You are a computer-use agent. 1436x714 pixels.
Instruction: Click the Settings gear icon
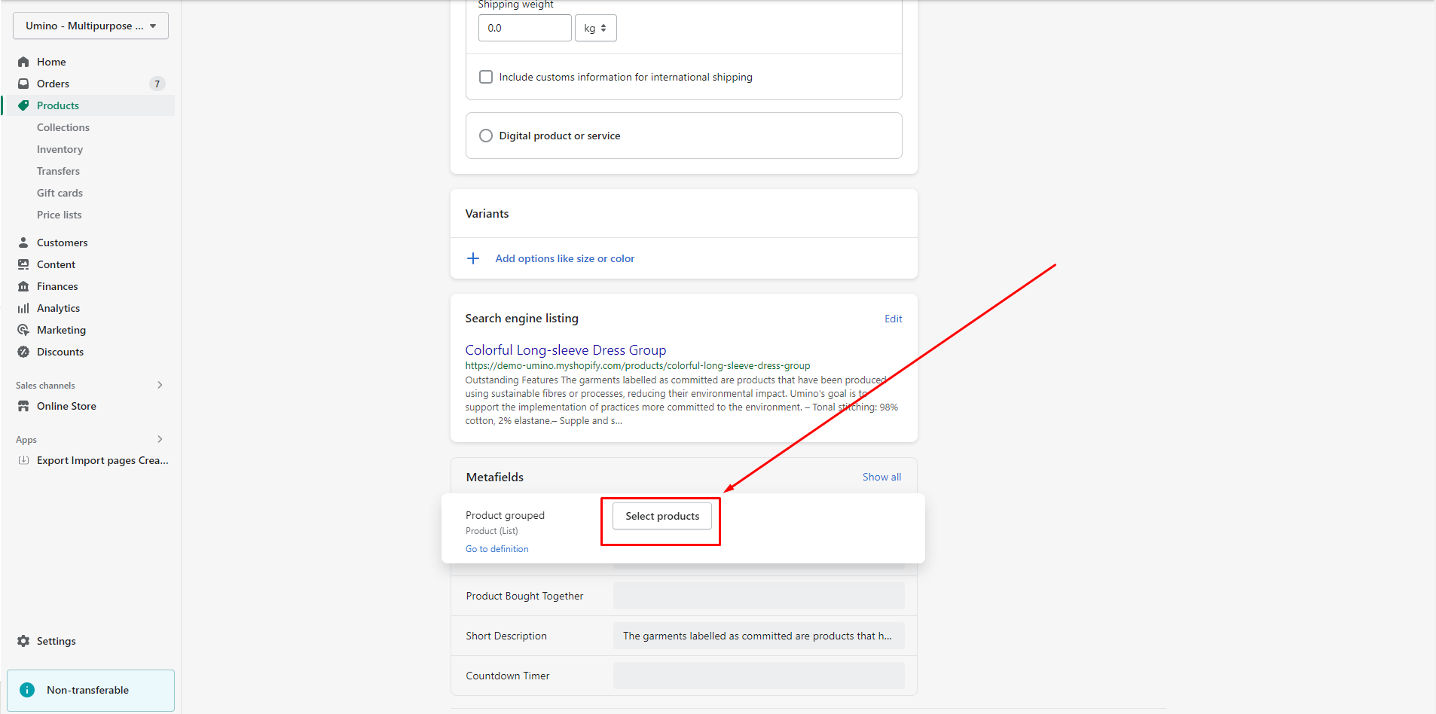(x=23, y=641)
